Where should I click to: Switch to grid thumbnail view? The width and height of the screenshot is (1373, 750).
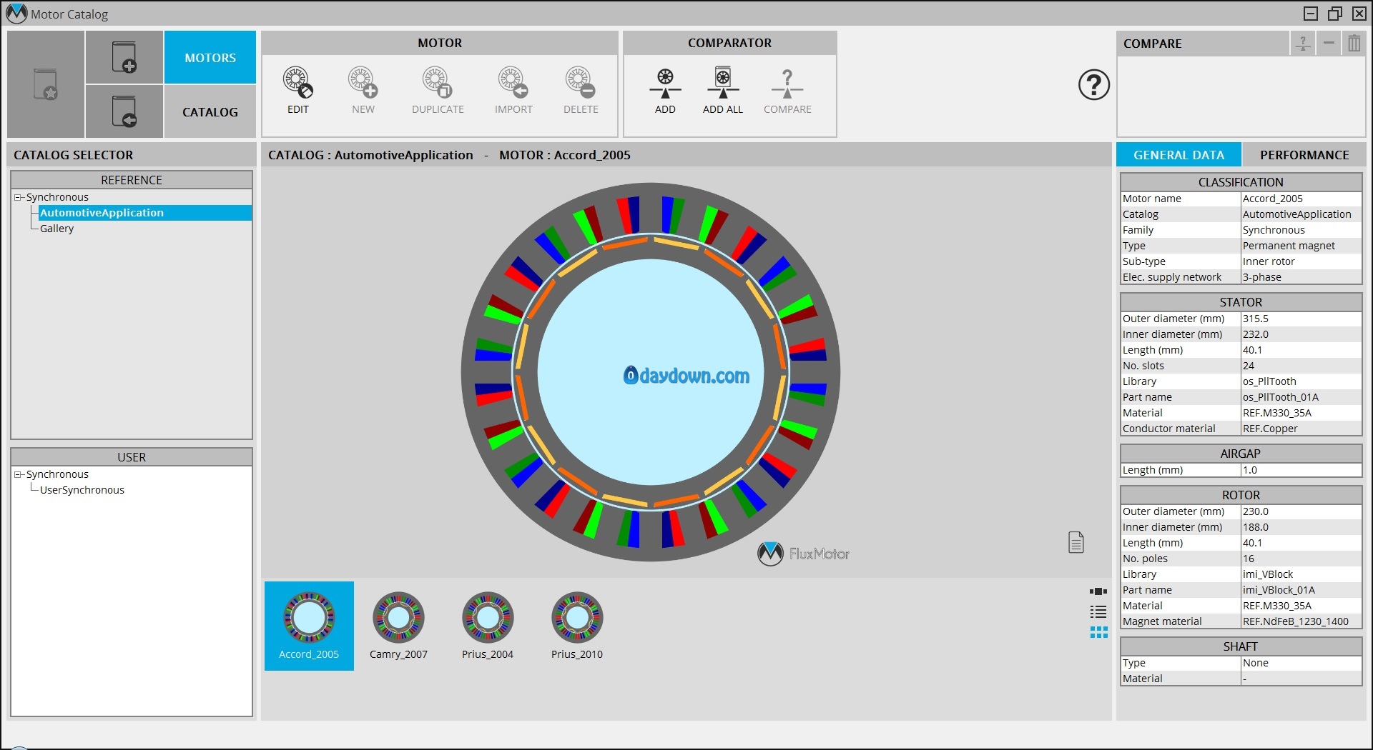[1098, 633]
